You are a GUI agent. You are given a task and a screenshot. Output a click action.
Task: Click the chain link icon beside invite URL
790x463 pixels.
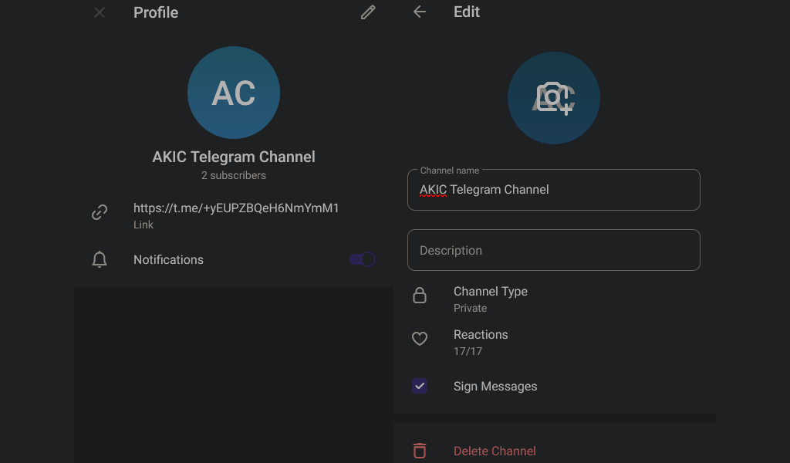(100, 212)
